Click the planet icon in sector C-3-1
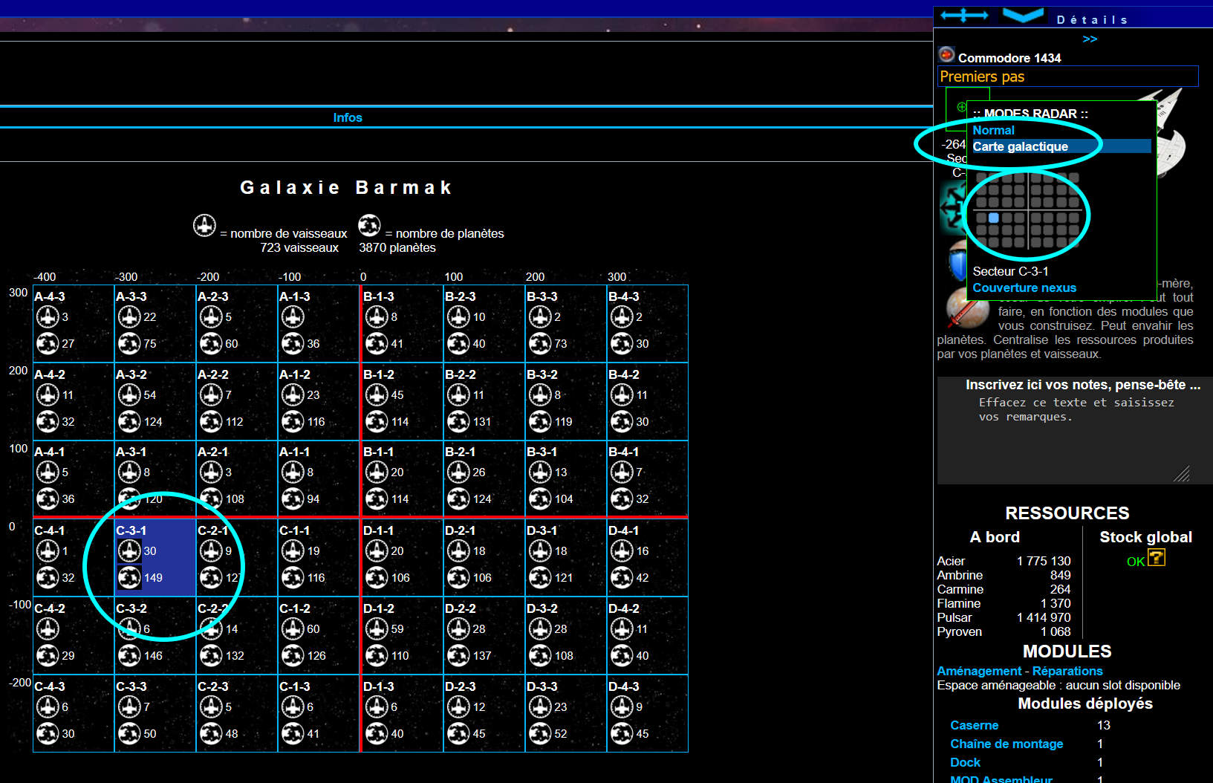This screenshot has width=1213, height=783. pos(129,578)
